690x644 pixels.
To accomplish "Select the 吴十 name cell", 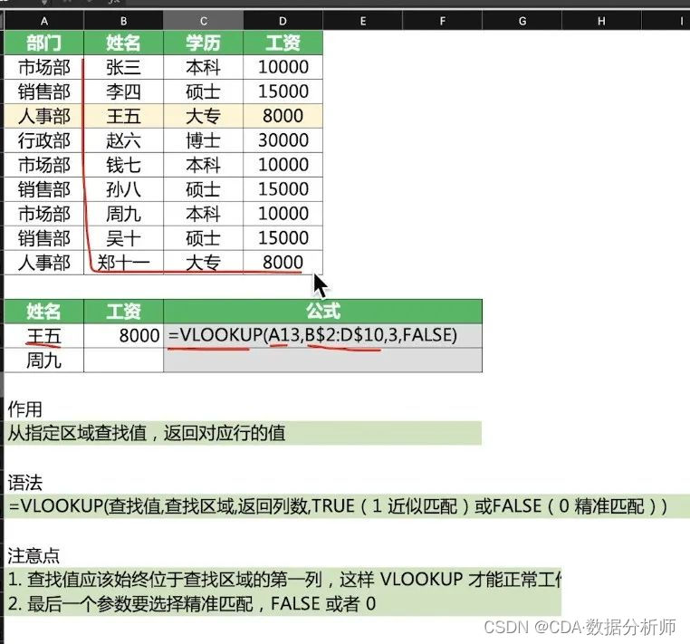I will click(x=124, y=238).
